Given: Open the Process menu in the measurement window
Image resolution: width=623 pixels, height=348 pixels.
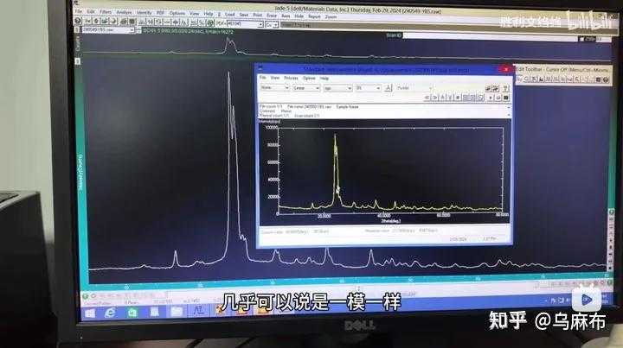Looking at the screenshot, I should pyautogui.click(x=292, y=78).
